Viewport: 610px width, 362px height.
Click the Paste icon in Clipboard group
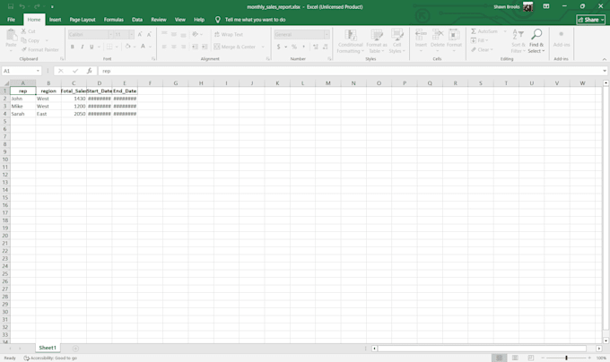pos(12,35)
